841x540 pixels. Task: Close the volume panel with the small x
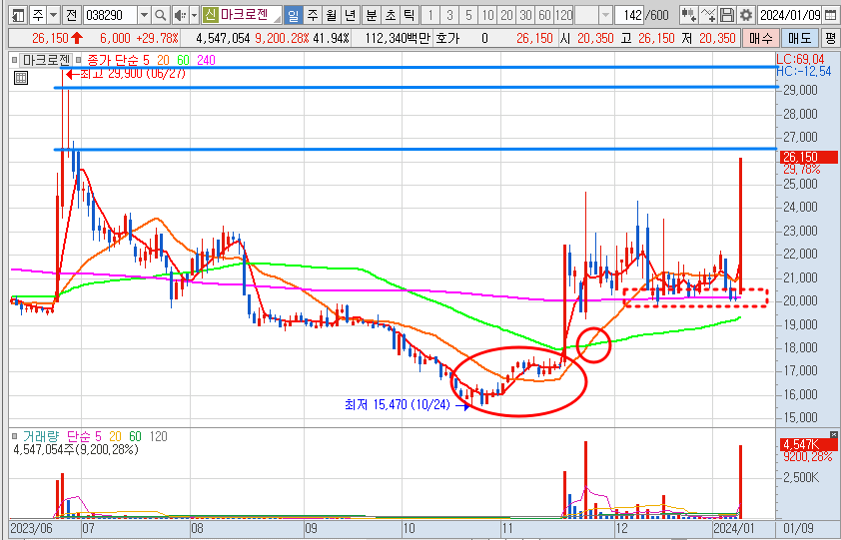833,434
